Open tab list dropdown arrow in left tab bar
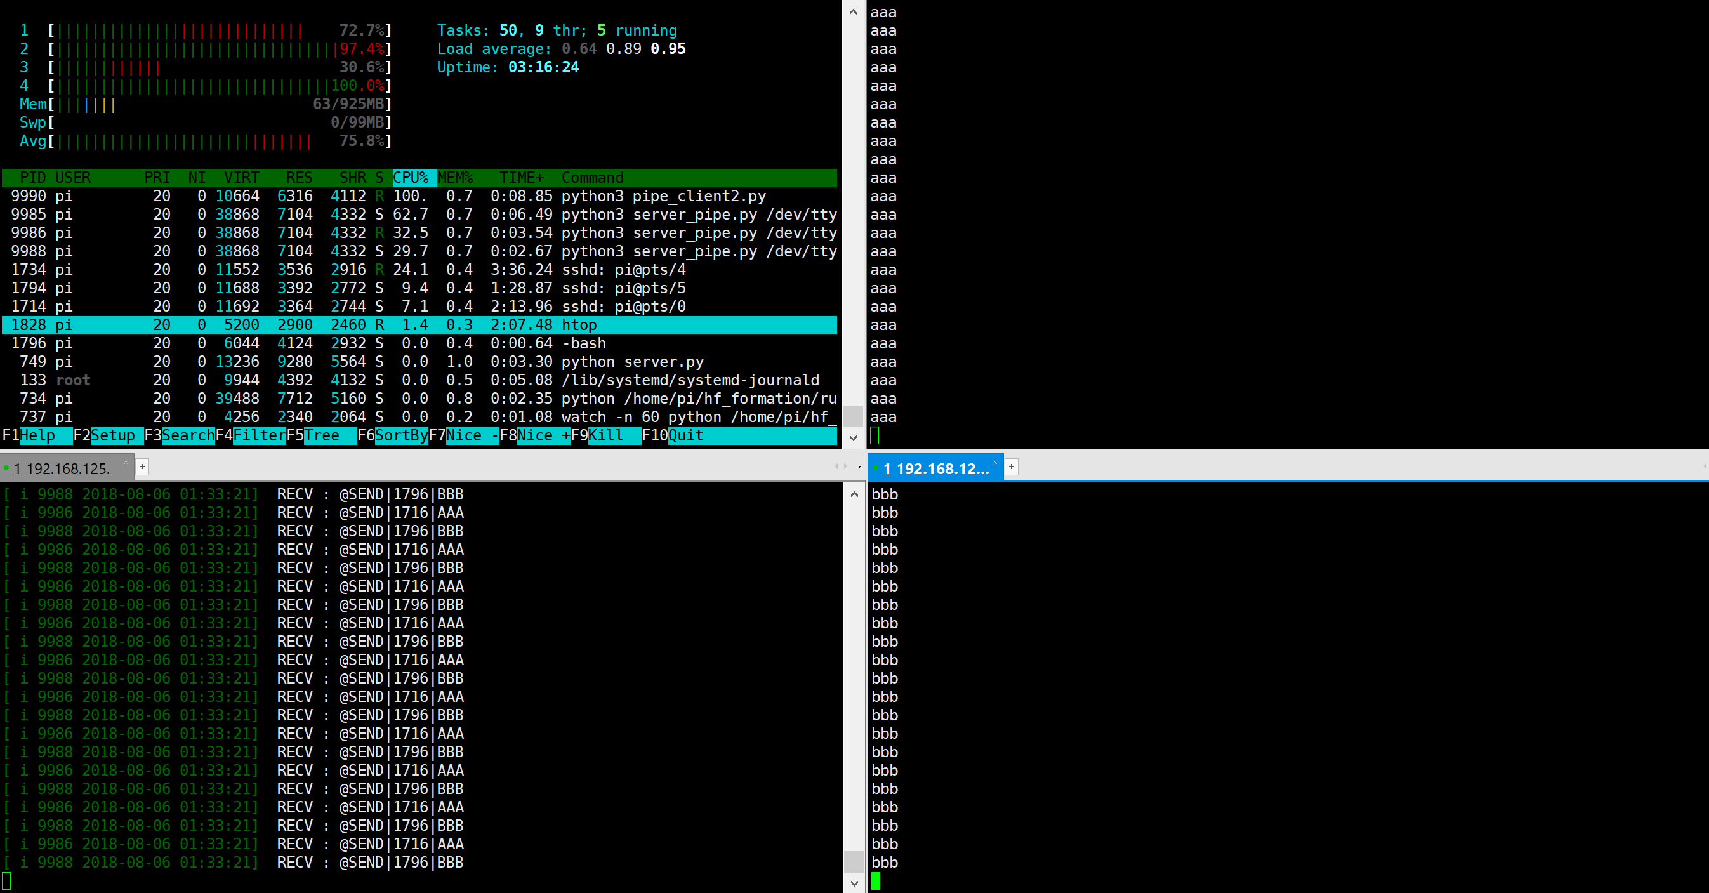The width and height of the screenshot is (1709, 893). [859, 466]
